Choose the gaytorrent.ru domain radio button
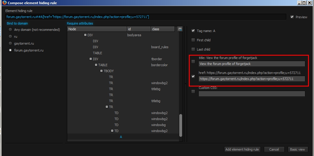 tap(10, 43)
